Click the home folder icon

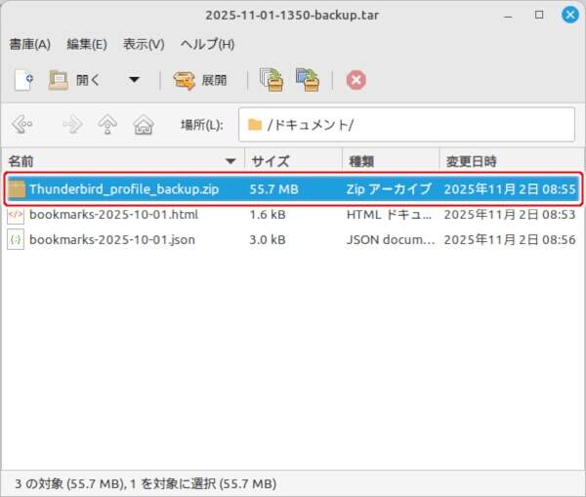click(144, 125)
